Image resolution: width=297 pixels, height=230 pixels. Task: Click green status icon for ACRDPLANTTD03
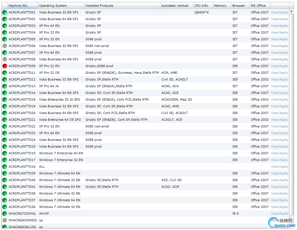4,26
